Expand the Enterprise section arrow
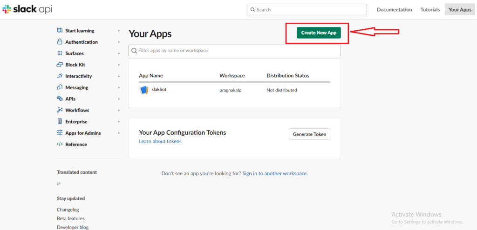The width and height of the screenshot is (477, 230). (x=119, y=122)
